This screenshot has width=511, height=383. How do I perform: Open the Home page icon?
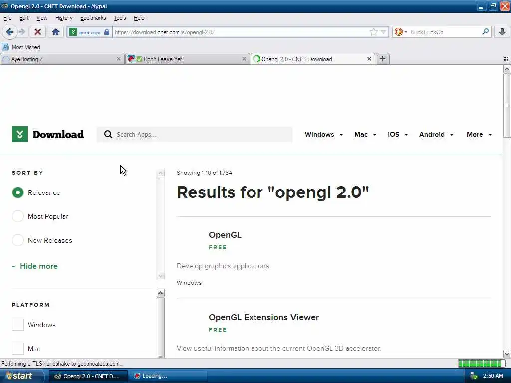(56, 32)
